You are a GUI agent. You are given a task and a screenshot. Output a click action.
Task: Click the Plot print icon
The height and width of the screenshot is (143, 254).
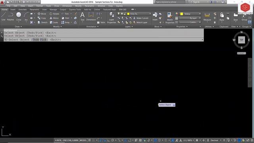24,2
